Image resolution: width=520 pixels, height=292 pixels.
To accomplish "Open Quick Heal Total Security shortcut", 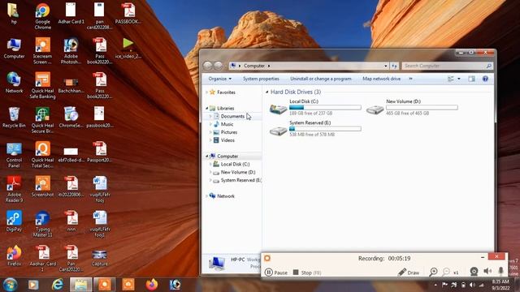I will (x=42, y=155).
